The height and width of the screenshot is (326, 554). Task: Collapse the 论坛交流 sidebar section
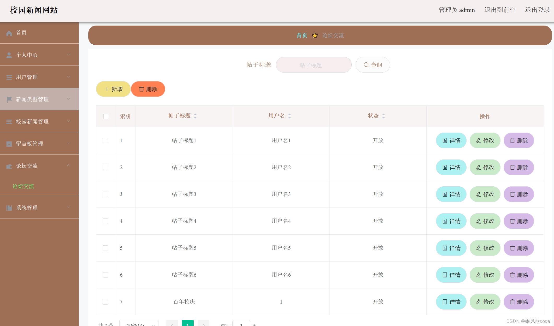69,165
